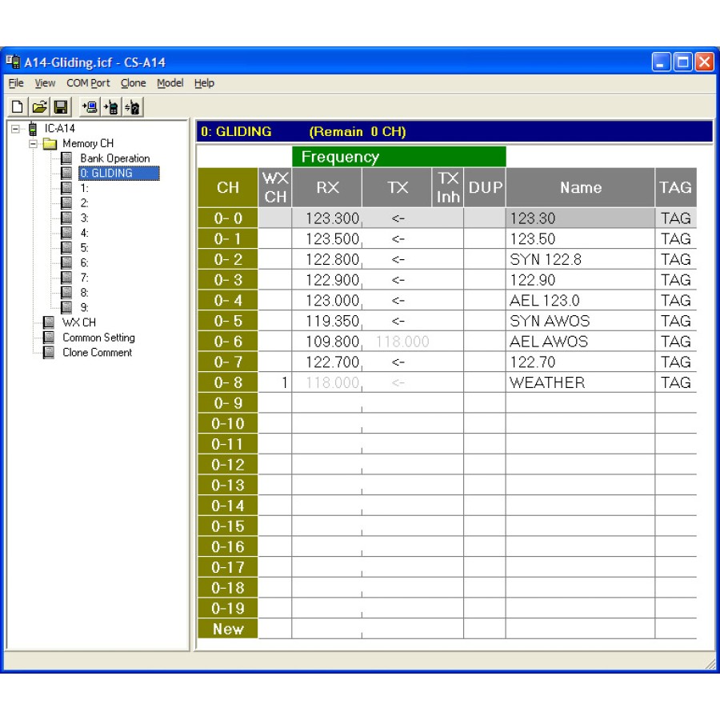Click RX frequency 109.800 cell
Image resolution: width=720 pixels, height=720 pixels.
(327, 342)
